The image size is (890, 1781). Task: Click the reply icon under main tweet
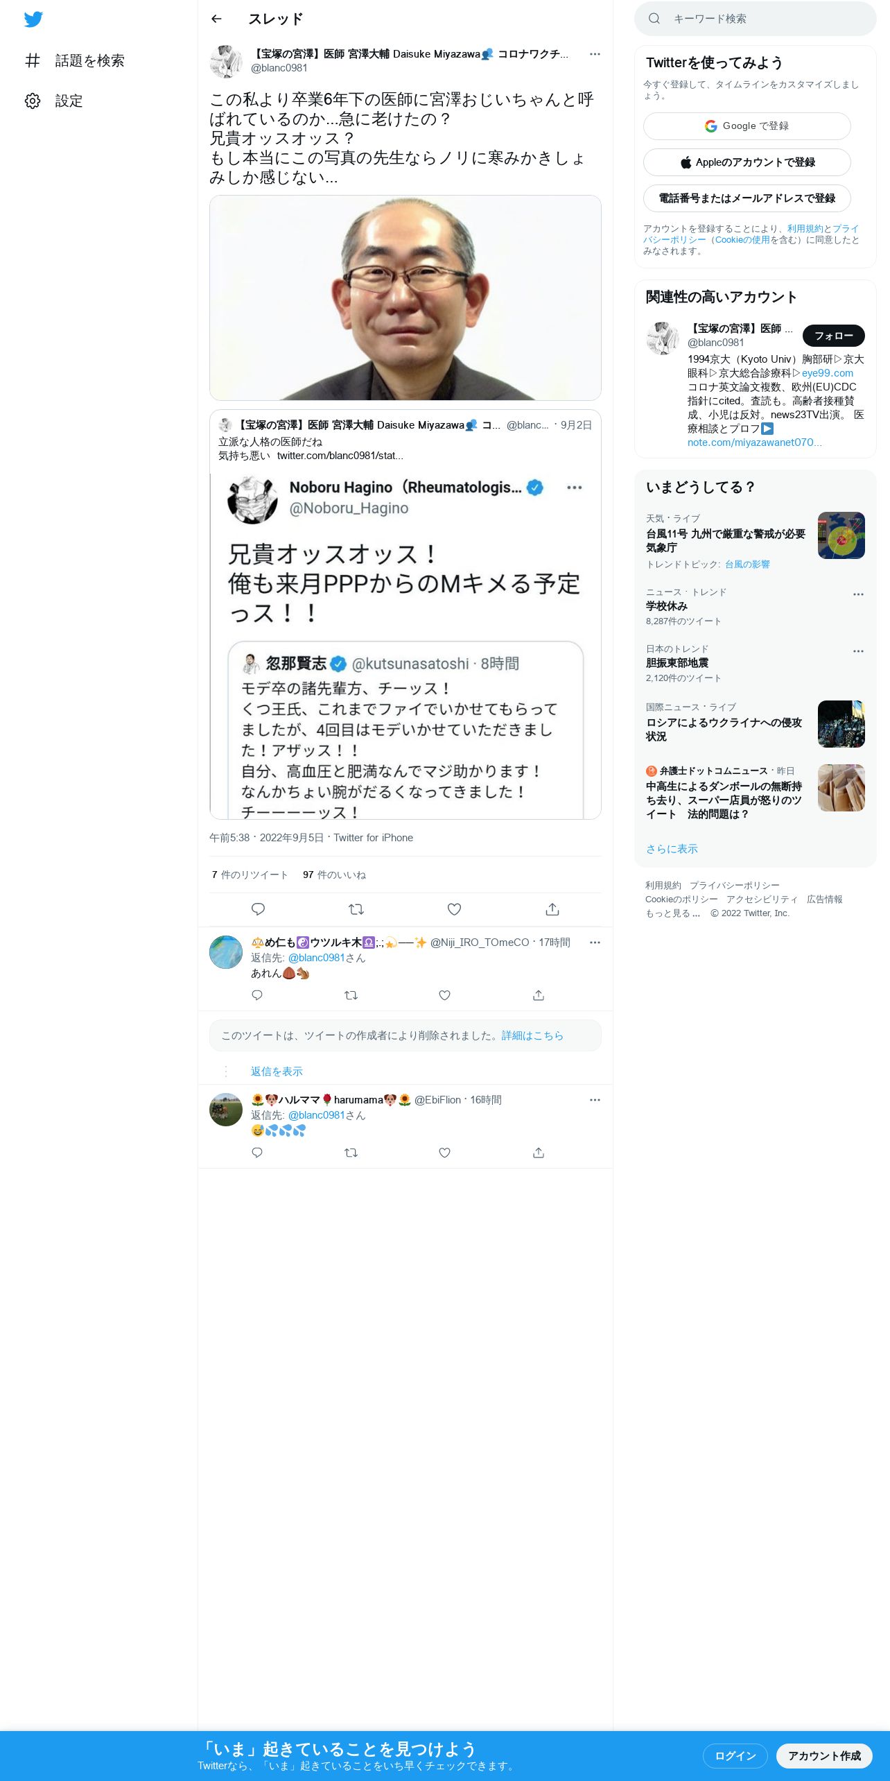258,909
